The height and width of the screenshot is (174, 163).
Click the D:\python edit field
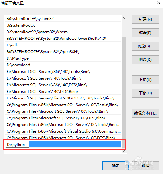17,145
